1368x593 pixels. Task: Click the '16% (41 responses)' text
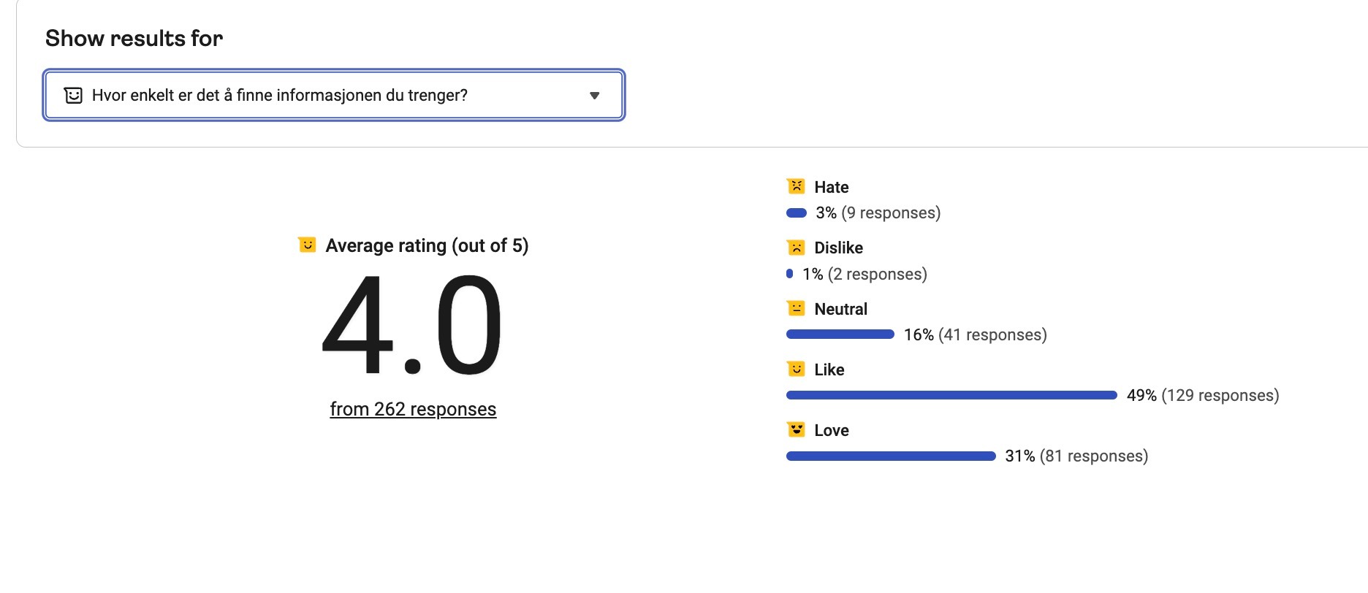coord(975,334)
